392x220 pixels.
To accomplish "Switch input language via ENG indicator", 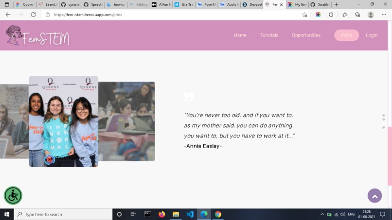I will pos(351,214).
